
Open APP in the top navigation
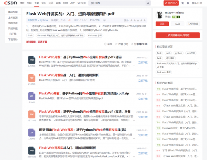(x=72, y=3)
